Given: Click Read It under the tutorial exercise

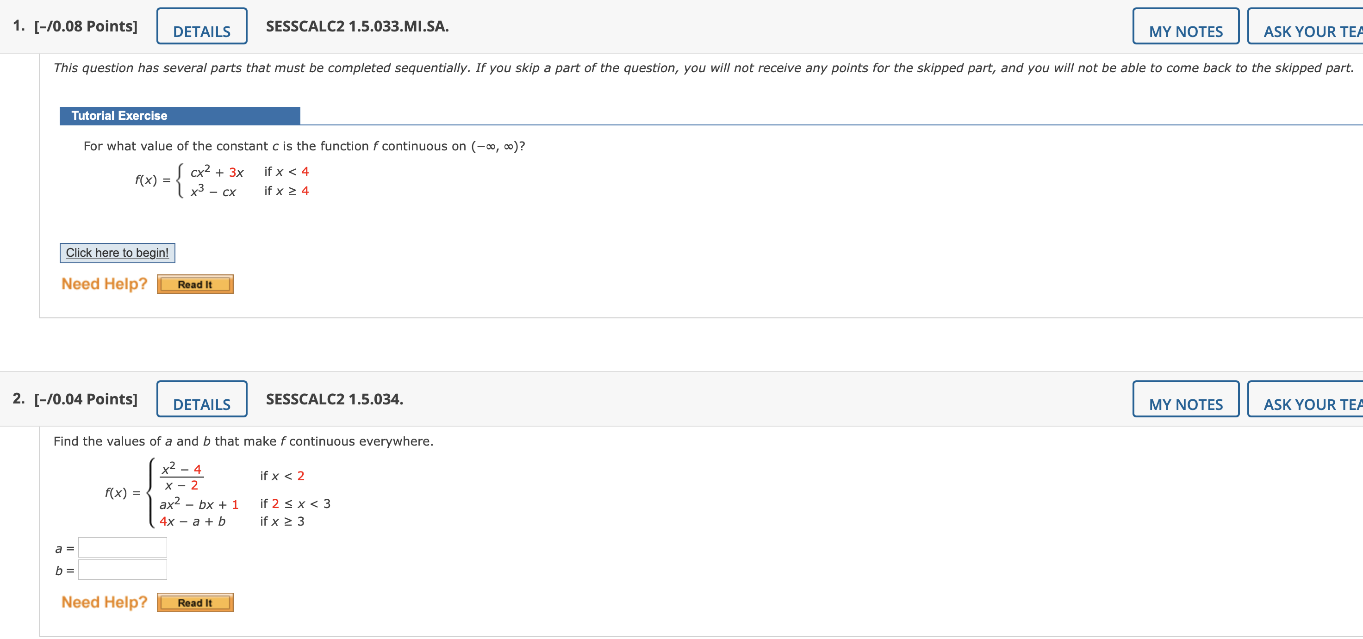Looking at the screenshot, I should (195, 284).
